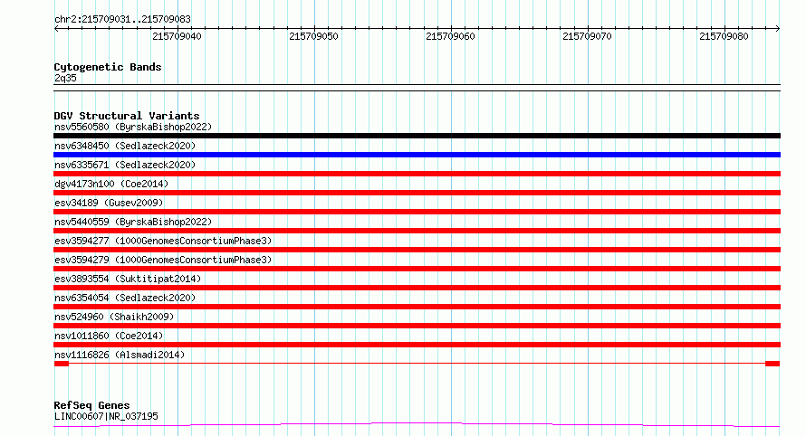The width and height of the screenshot is (806, 436).
Task: Open the LINC00607|NR_037195 gene label
Action: point(106,416)
